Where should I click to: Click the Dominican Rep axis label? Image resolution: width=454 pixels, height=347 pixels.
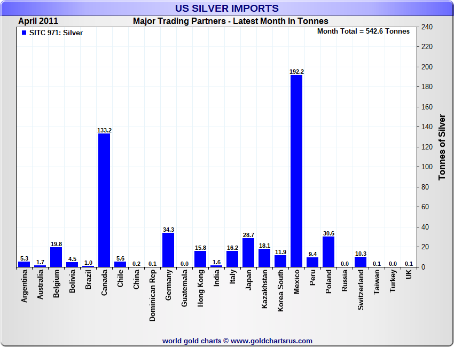tap(153, 295)
